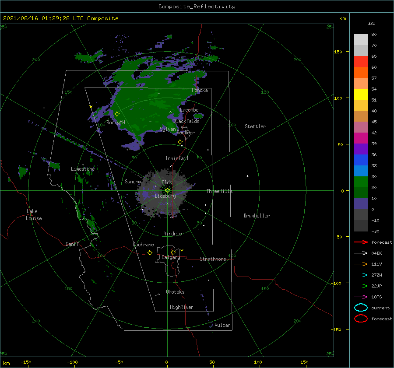
Task: Click the cyan current ellipse icon
Action: pyautogui.click(x=361, y=308)
